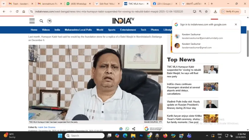This screenshot has height=140, width=249.
Task: Open the Chrome three-dot menu
Action: [245, 11]
